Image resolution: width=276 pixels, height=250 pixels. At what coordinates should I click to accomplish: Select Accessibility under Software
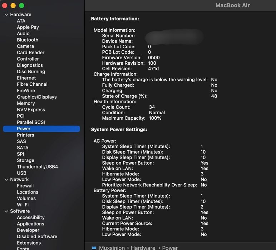pyautogui.click(x=31, y=217)
